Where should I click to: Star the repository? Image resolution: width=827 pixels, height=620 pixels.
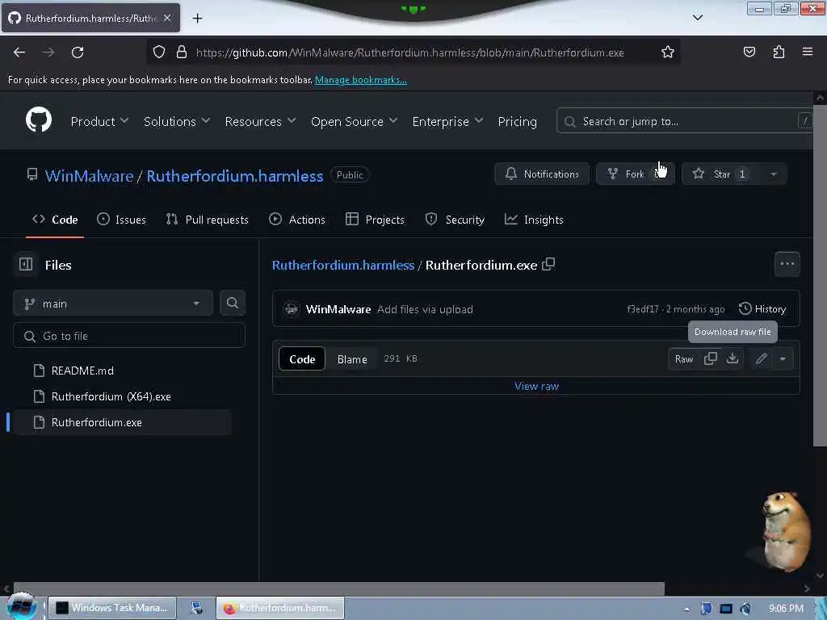click(x=721, y=174)
